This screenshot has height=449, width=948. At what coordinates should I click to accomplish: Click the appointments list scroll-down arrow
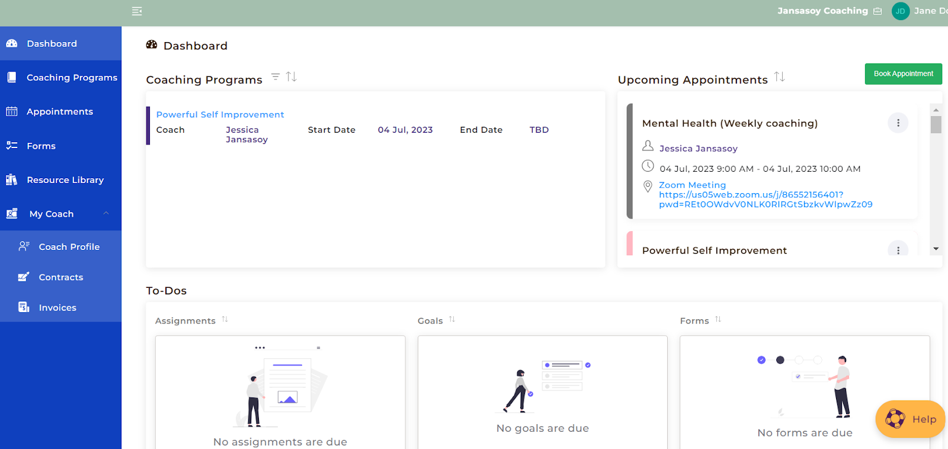936,249
